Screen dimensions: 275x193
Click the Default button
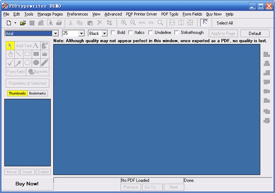click(255, 34)
